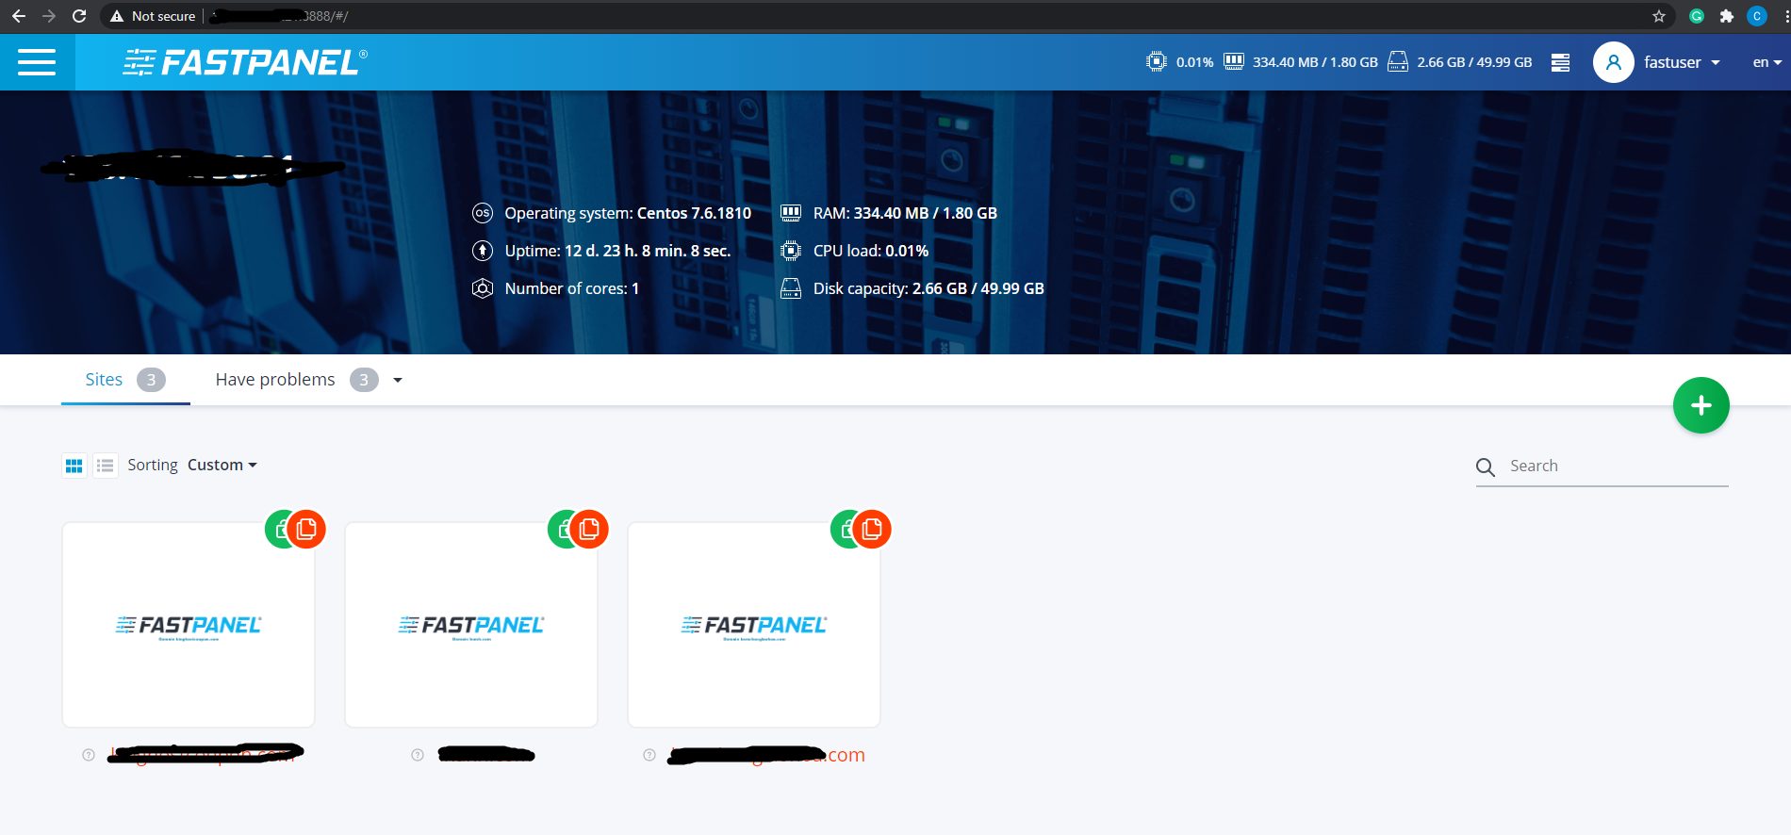Click the green badge on second site card
The image size is (1791, 835).
pyautogui.click(x=559, y=530)
